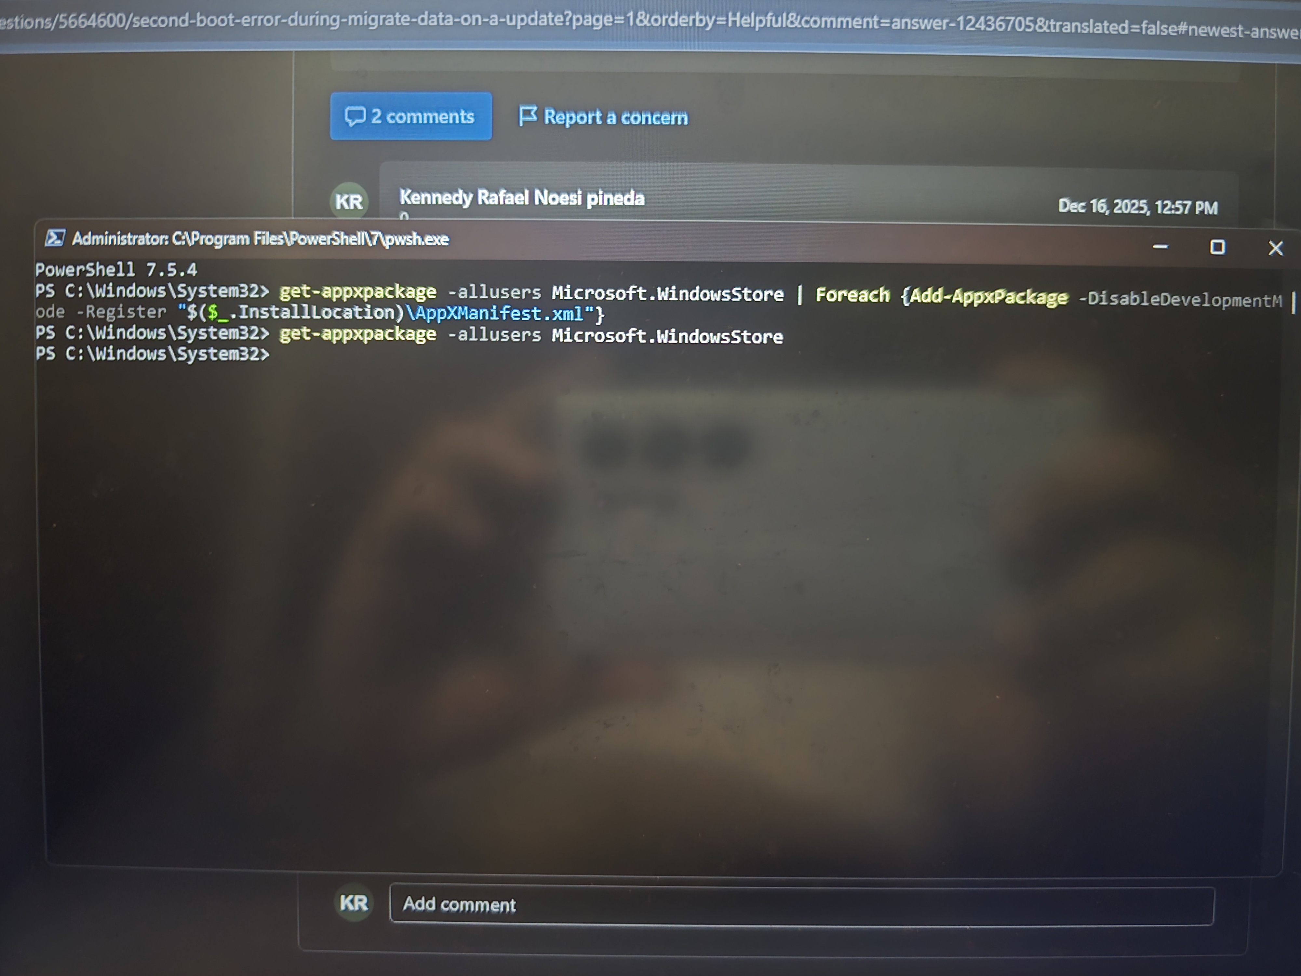
Task: Click the Dec 16, 2025 comment timestamp
Action: (x=1137, y=207)
